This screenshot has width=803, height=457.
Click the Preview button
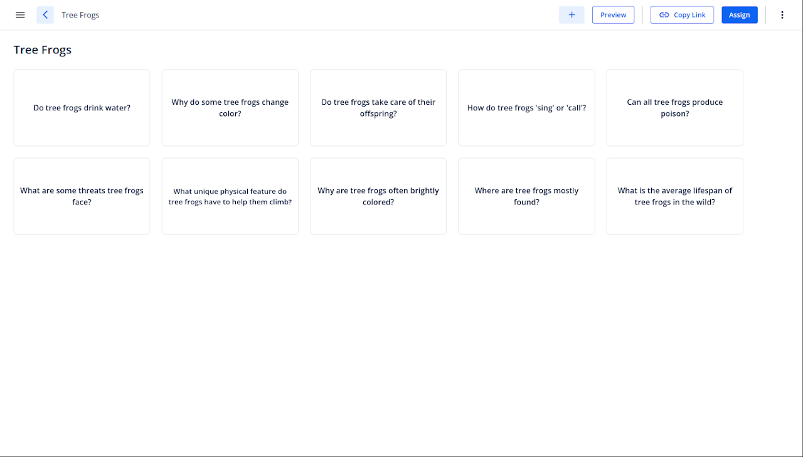(614, 15)
